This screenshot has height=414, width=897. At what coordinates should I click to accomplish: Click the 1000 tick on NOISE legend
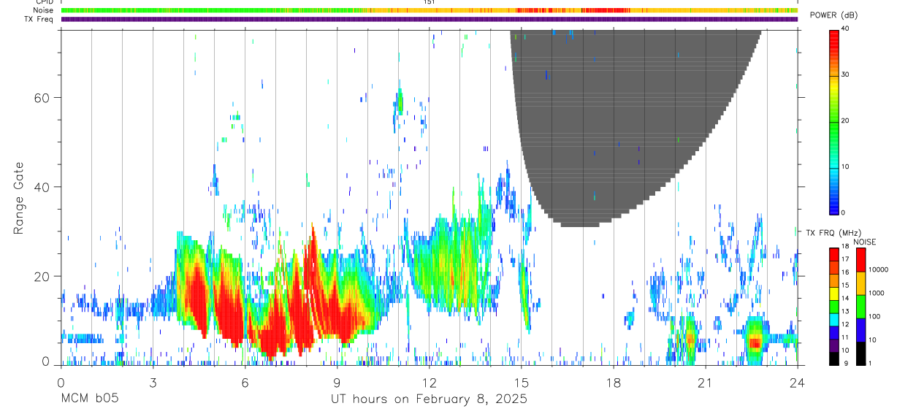[877, 293]
